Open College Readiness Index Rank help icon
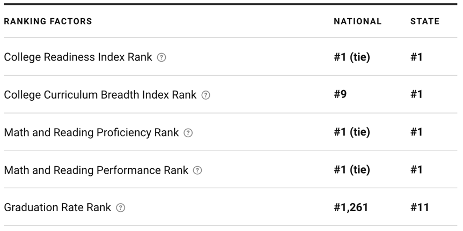The width and height of the screenshot is (463, 231). (x=161, y=57)
